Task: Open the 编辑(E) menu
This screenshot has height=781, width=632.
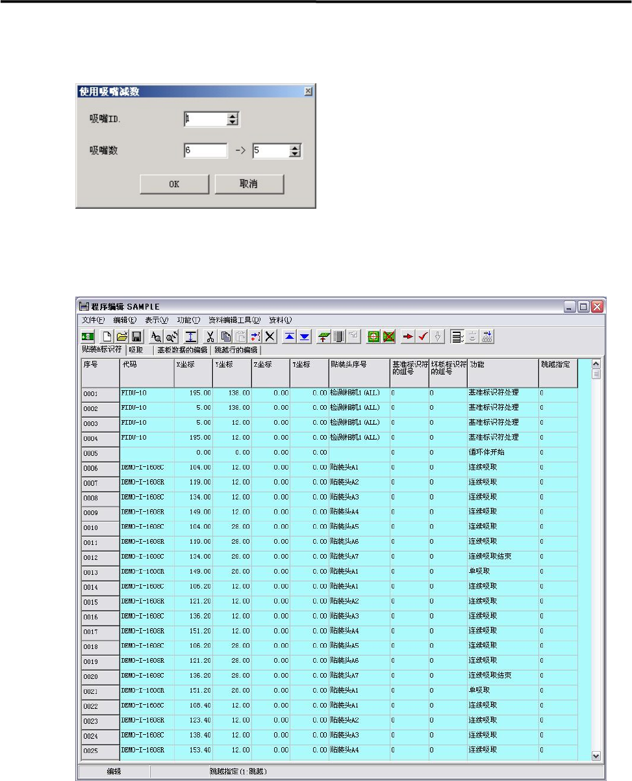Action: coord(124,320)
